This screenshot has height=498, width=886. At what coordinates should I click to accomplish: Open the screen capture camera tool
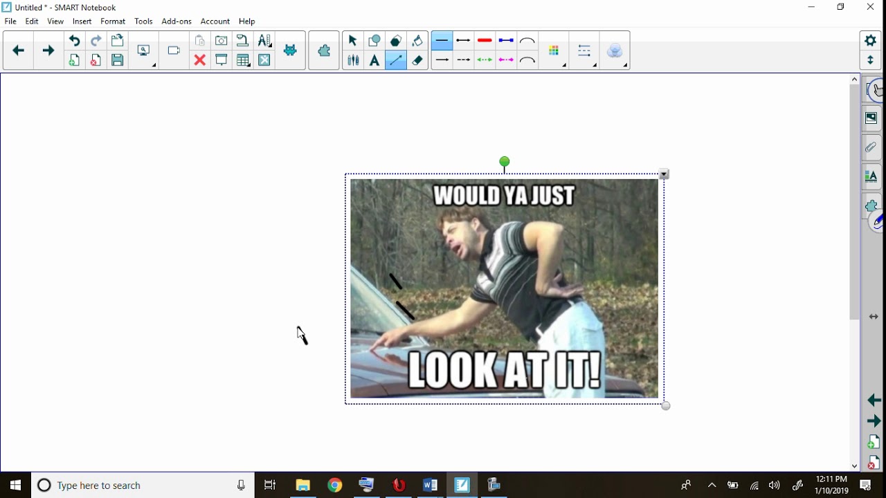pyautogui.click(x=221, y=41)
